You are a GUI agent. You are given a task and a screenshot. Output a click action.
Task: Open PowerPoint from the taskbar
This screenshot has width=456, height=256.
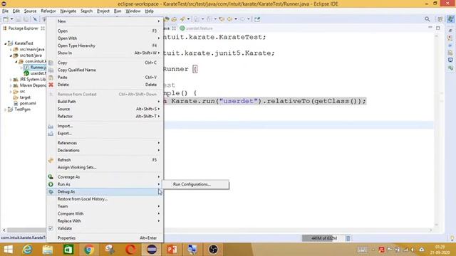pos(172,250)
